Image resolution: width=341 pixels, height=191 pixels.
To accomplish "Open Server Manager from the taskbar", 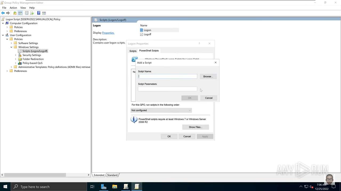I will (x=104, y=187).
